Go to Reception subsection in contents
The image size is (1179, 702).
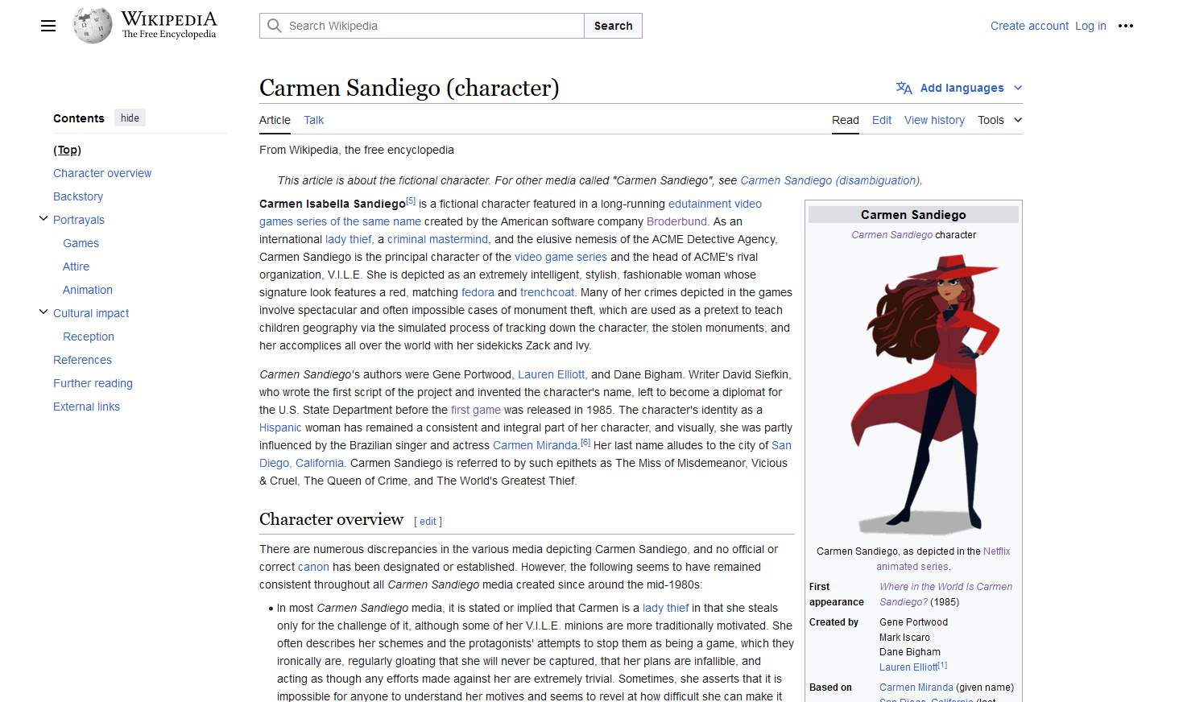89,337
